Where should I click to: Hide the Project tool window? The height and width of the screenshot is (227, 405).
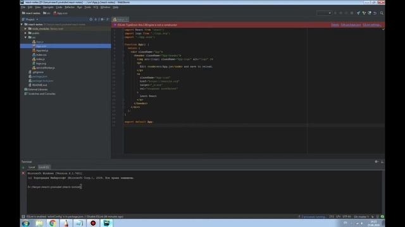click(108, 20)
